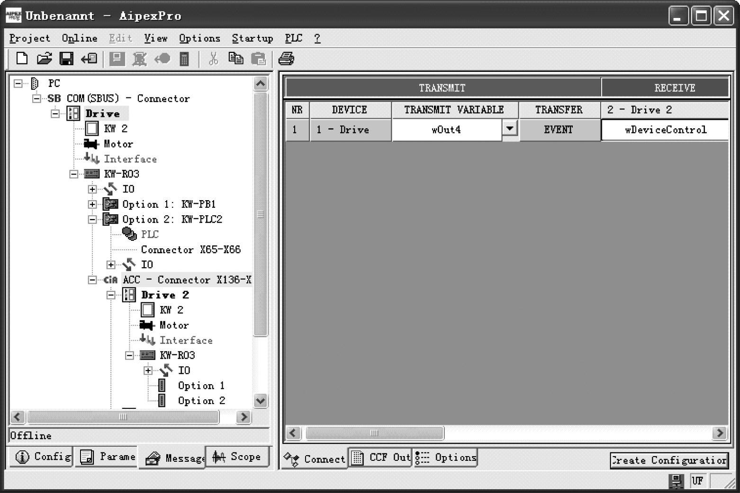Screen dimensions: 740x493
Task: Click the Create Configuration button
Action: pos(668,460)
